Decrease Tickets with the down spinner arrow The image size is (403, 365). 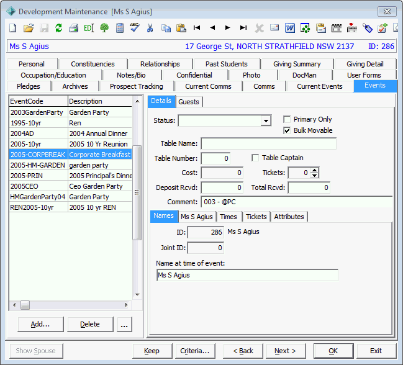[x=314, y=176]
